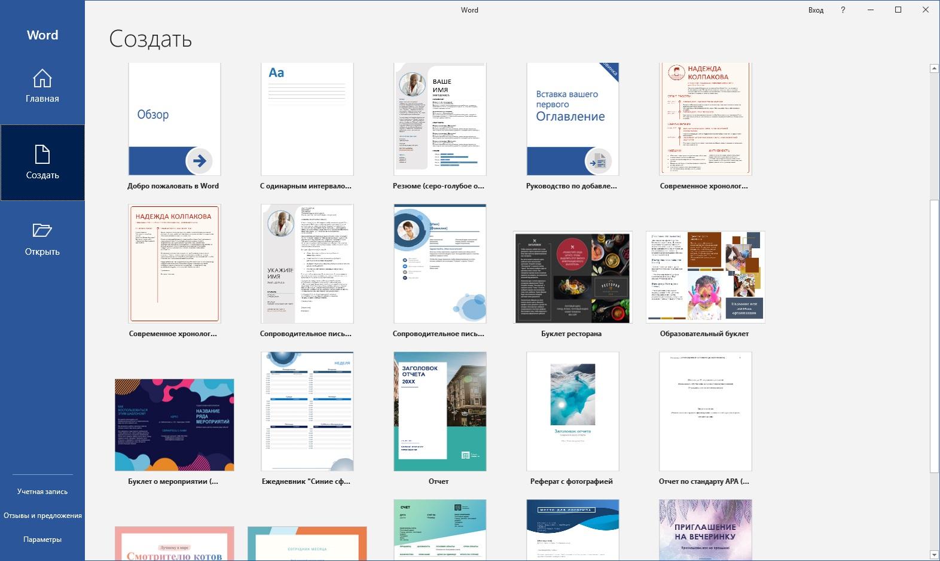Choose the Резюме серо-голубое template

click(x=440, y=119)
